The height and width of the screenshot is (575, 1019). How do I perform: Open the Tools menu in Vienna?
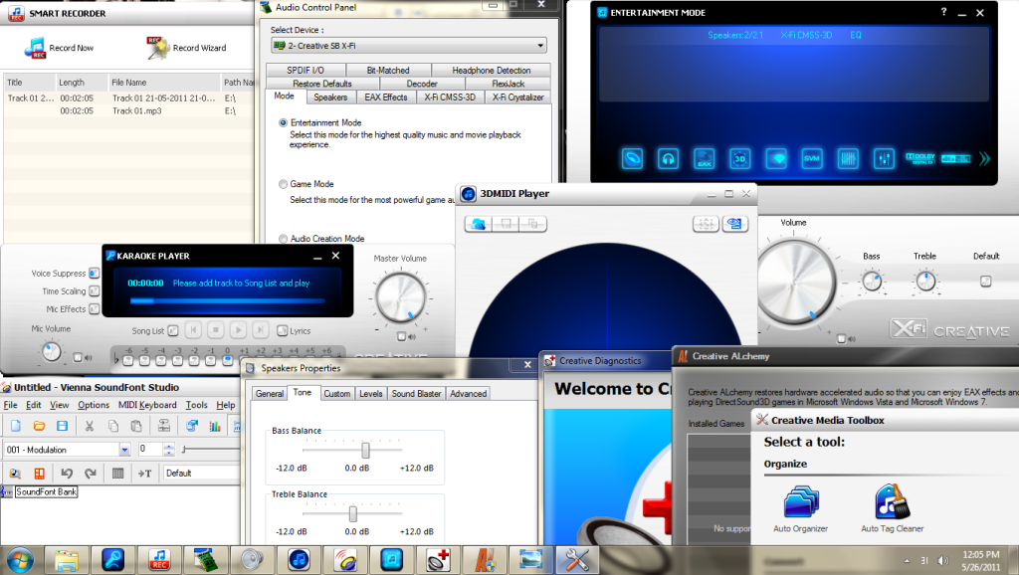coord(196,405)
